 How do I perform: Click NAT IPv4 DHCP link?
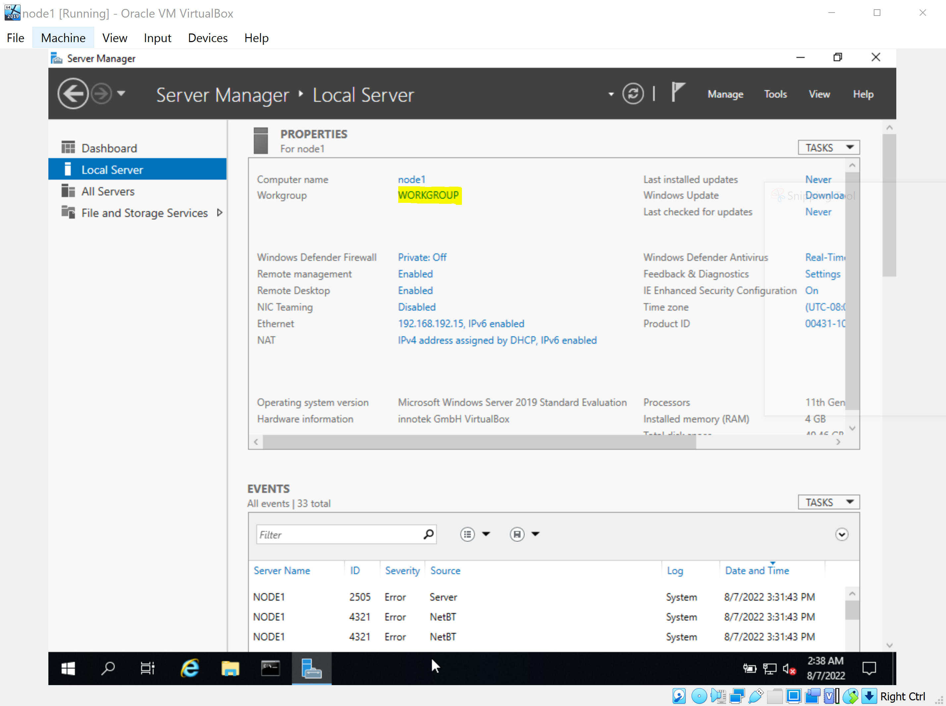497,340
